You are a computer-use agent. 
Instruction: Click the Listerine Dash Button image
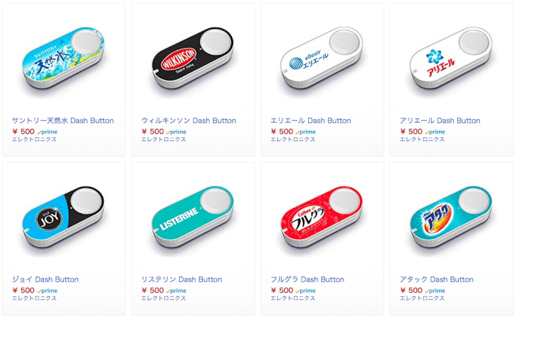coord(193,217)
